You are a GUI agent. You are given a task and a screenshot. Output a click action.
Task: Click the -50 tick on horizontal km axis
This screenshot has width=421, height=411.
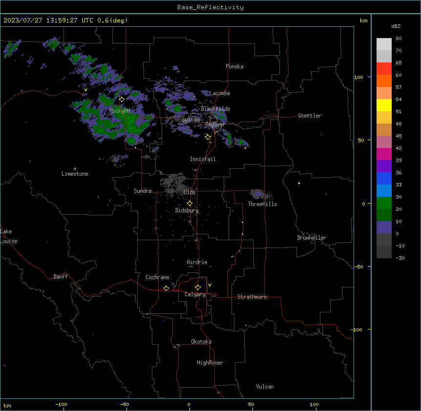pyautogui.click(x=125, y=404)
